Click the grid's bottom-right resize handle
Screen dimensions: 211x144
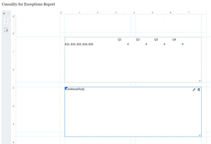[x=200, y=80]
